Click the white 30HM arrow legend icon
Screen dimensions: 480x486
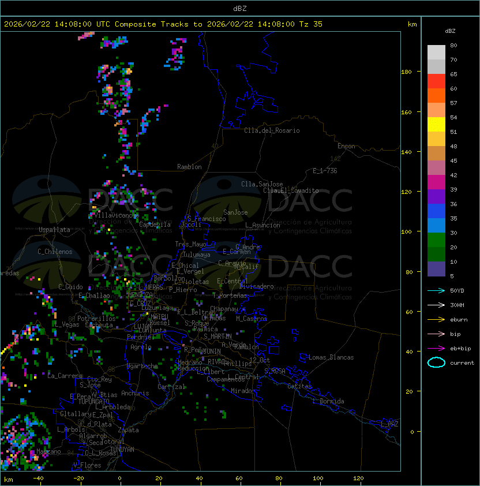tap(436, 305)
